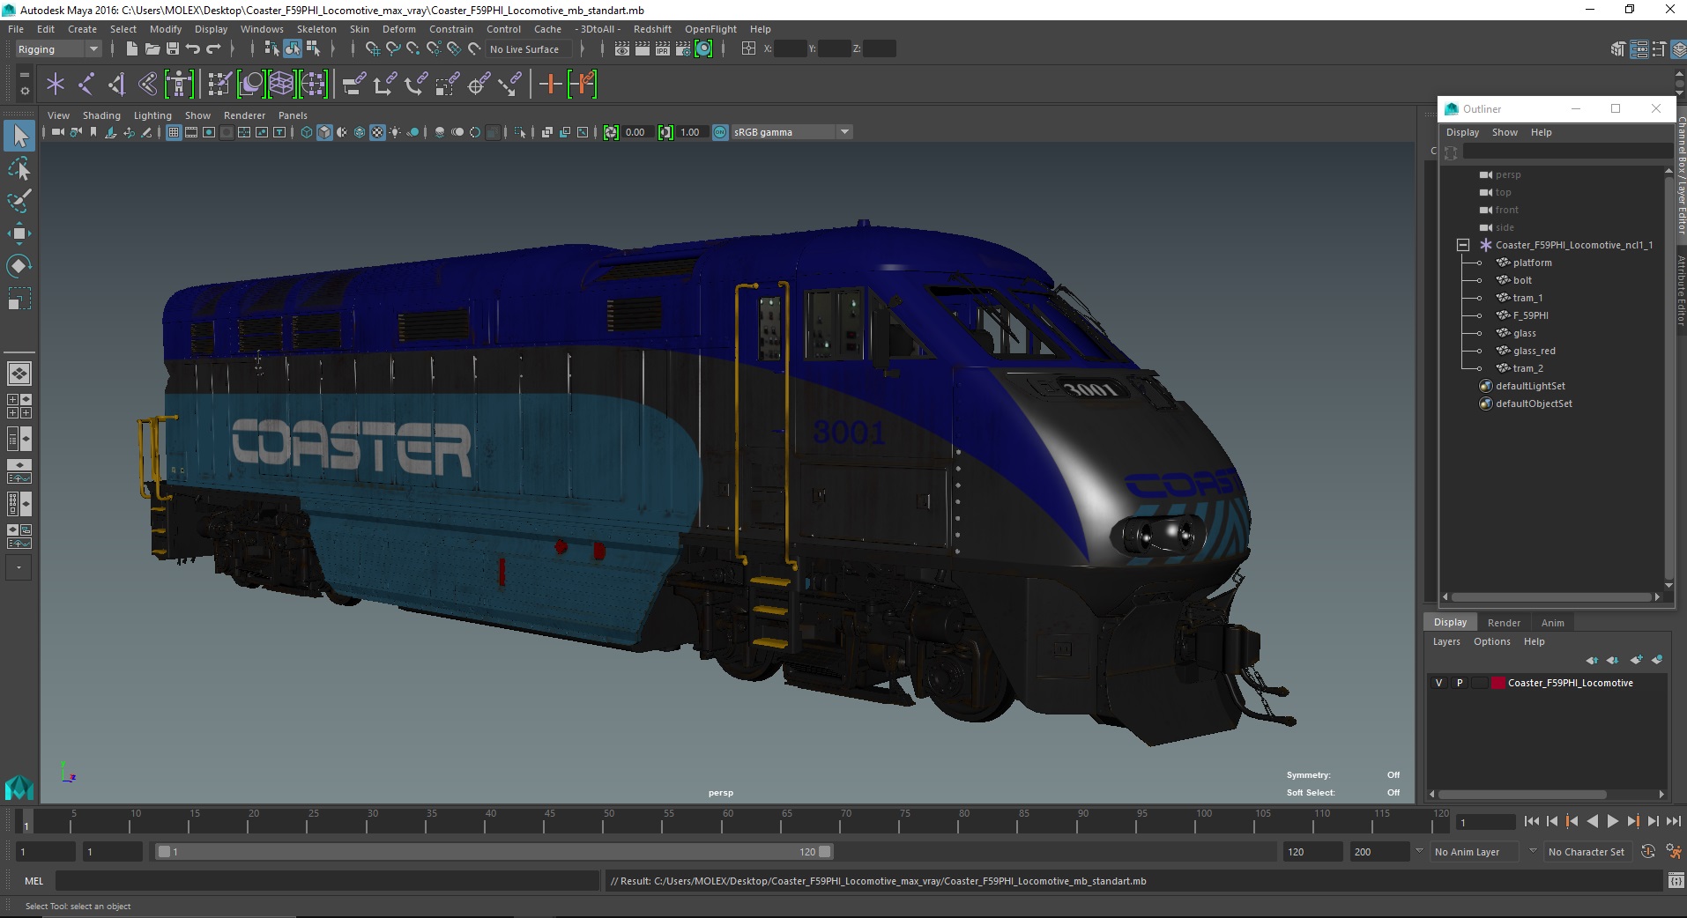Image resolution: width=1687 pixels, height=918 pixels.
Task: Click the Open Scene folder icon
Action: (152, 49)
